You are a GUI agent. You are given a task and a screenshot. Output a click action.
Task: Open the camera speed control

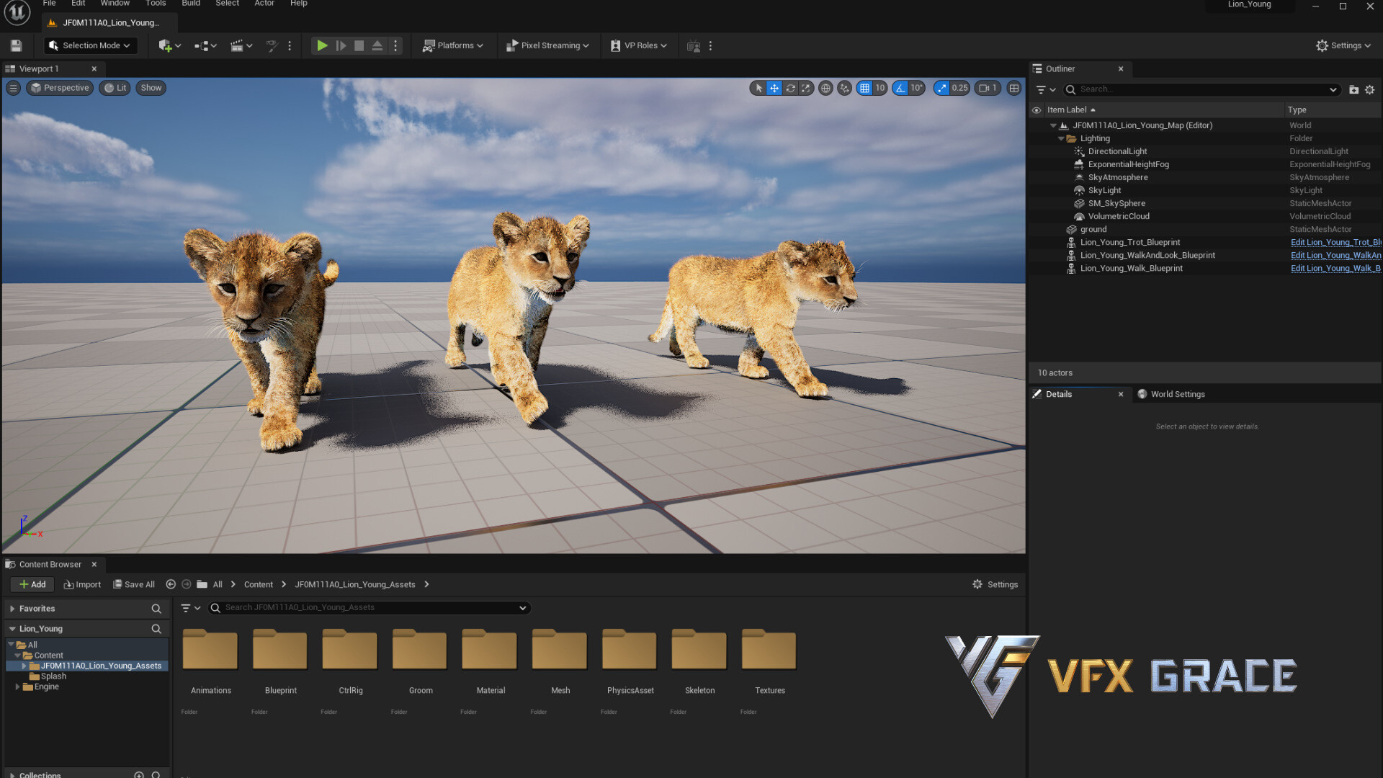point(988,87)
